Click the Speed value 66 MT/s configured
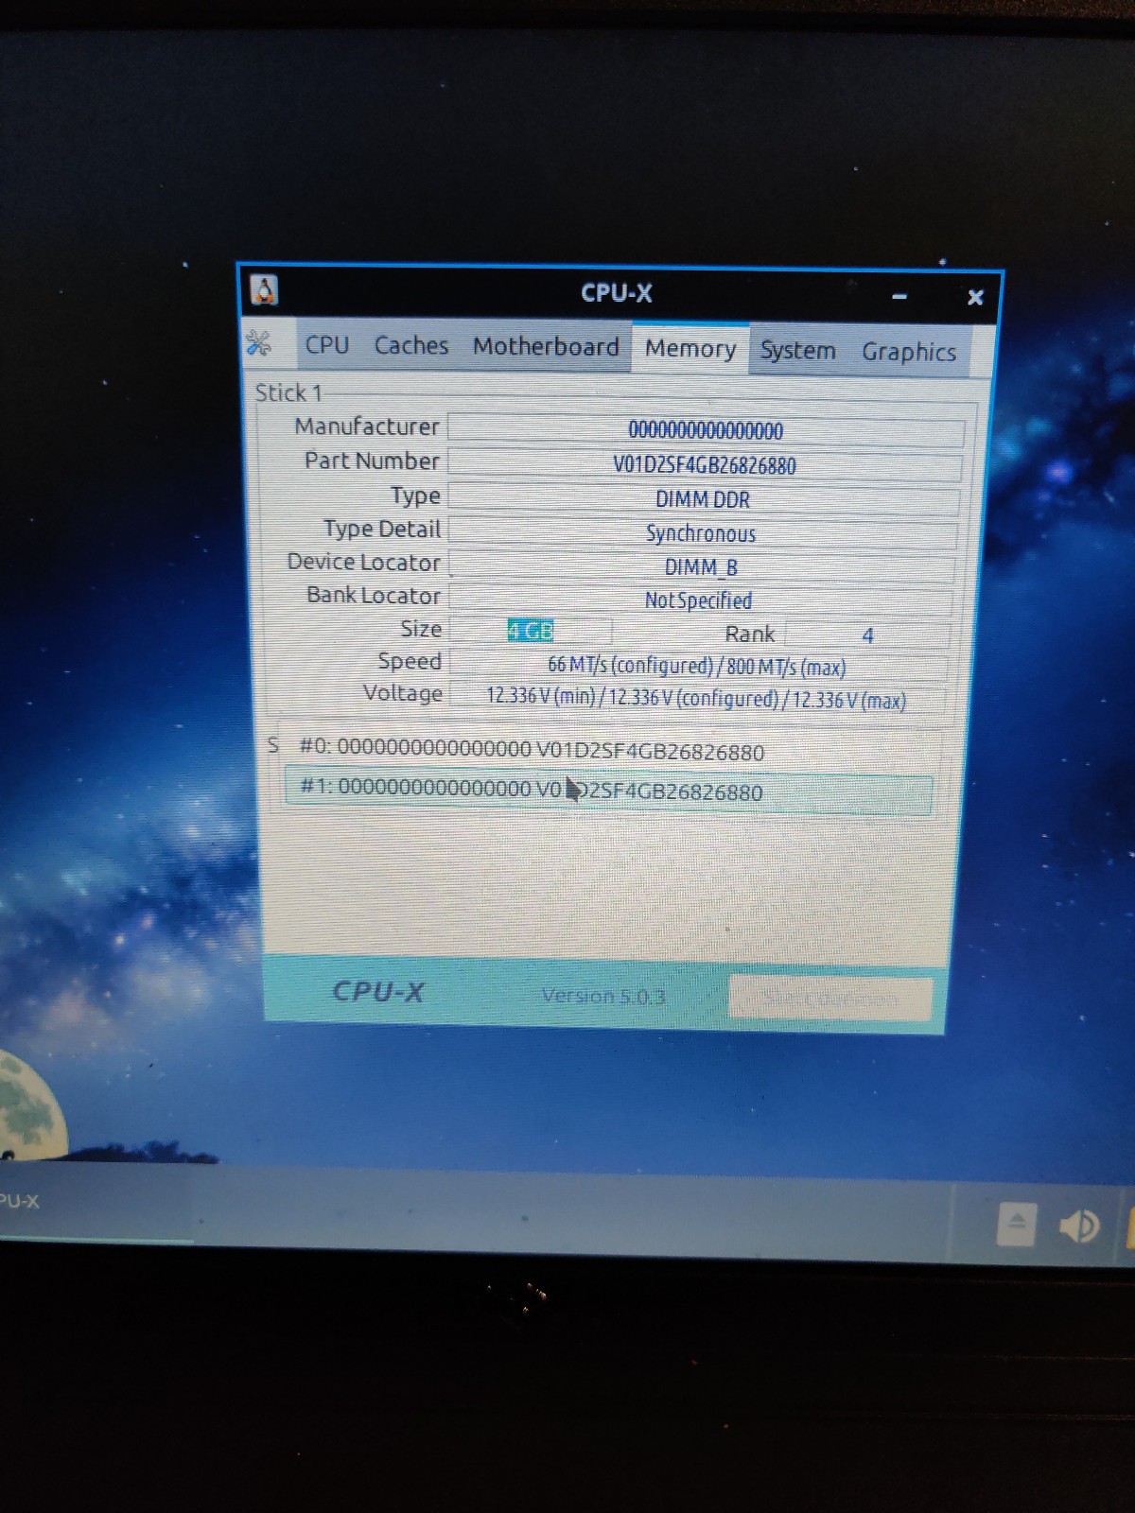Image resolution: width=1135 pixels, height=1513 pixels. (x=698, y=667)
